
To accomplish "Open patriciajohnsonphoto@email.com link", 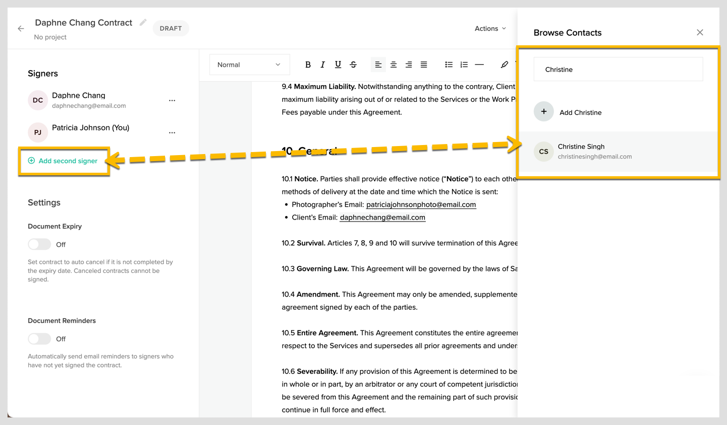I will tap(421, 204).
